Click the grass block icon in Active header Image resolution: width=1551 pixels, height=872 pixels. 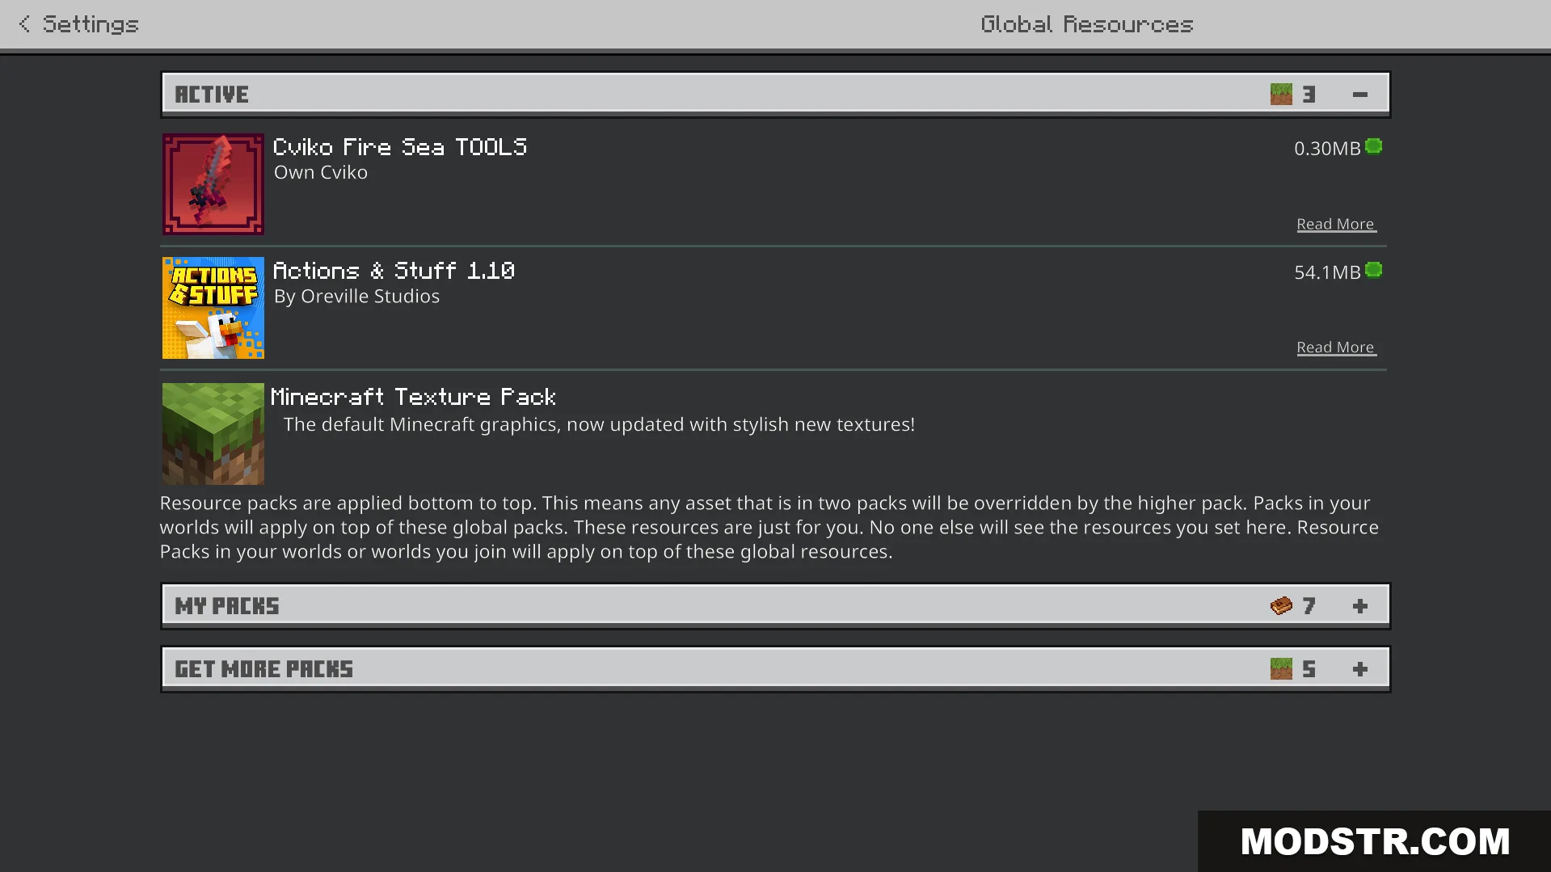(1281, 95)
